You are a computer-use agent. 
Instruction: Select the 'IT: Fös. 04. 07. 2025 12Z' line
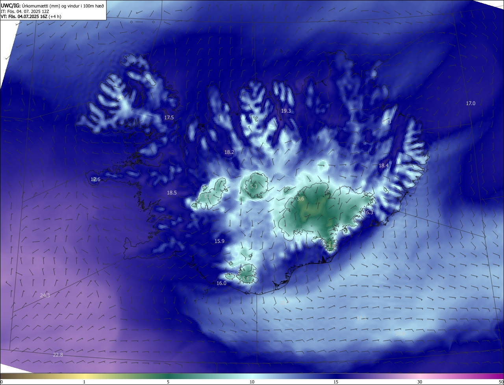pos(25,11)
